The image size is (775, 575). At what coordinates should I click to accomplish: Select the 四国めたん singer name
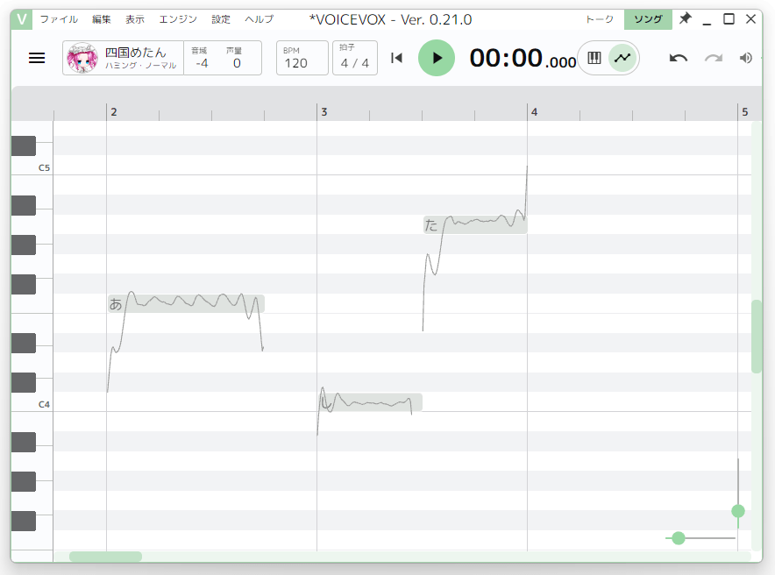coord(135,53)
